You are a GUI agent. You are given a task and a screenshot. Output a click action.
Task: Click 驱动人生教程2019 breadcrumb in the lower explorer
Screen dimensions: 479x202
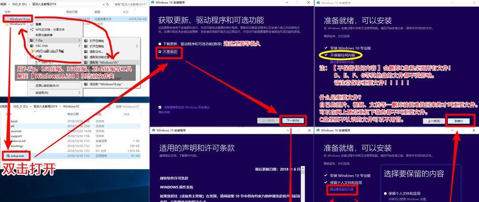[x=45, y=107]
